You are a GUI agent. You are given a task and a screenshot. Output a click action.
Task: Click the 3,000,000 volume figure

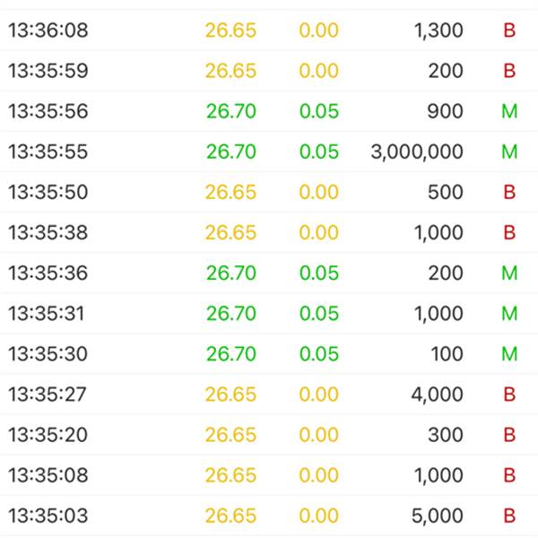coord(417,152)
